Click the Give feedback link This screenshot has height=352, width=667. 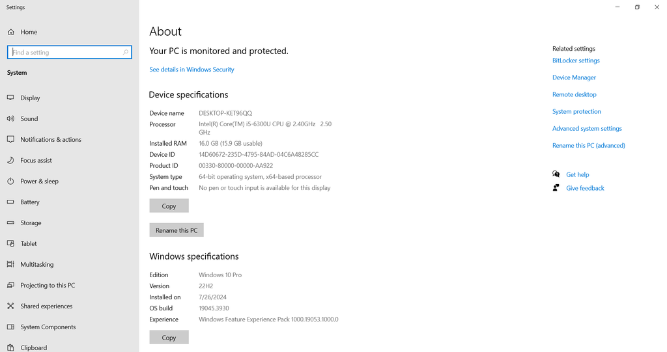(x=585, y=188)
